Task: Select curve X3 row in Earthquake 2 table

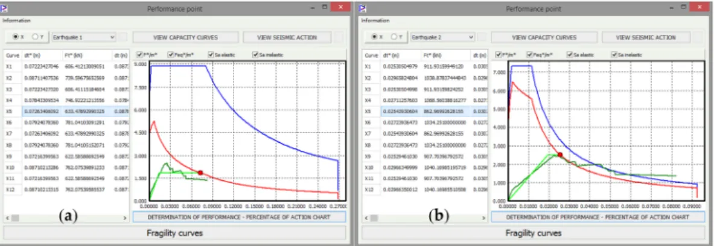Action: 426,89
